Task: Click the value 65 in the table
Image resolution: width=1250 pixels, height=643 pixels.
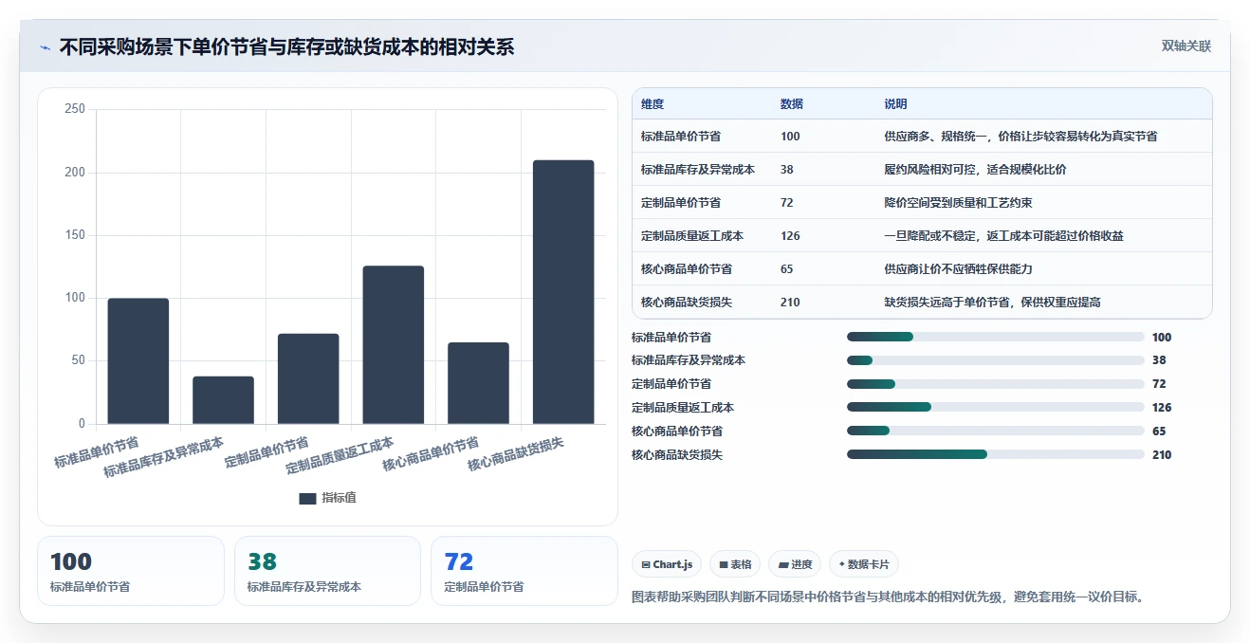Action: tap(787, 269)
